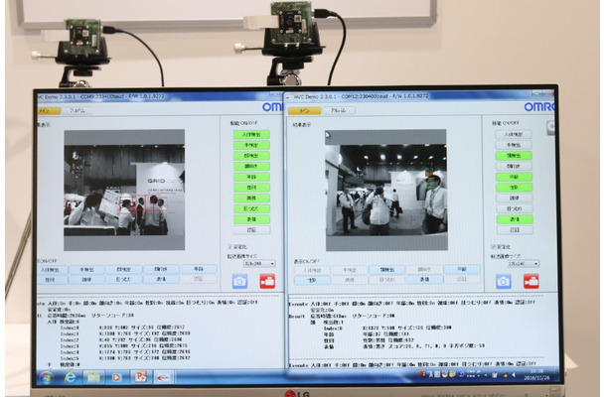Switch to メイン (Main) tab in COM12 window
The height and width of the screenshot is (397, 606).
[305, 111]
